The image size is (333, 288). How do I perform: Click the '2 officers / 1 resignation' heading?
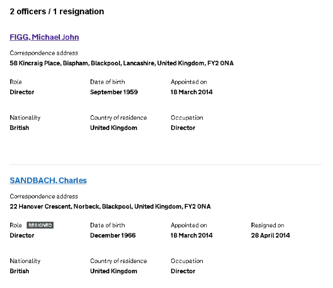[x=57, y=11]
